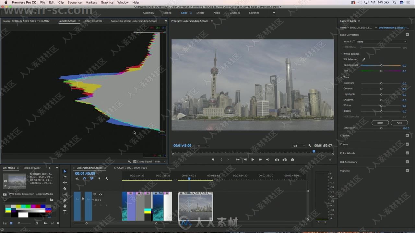Click the Exposure slider handle

pos(381,83)
